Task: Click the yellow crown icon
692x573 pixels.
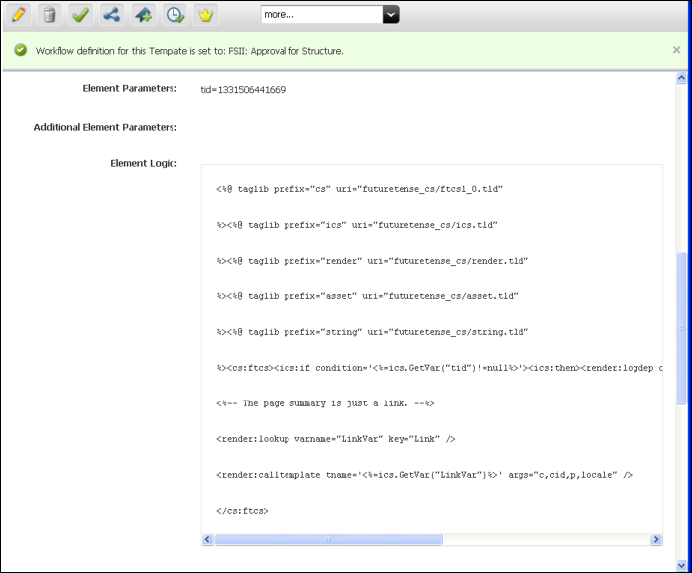Action: pyautogui.click(x=205, y=15)
